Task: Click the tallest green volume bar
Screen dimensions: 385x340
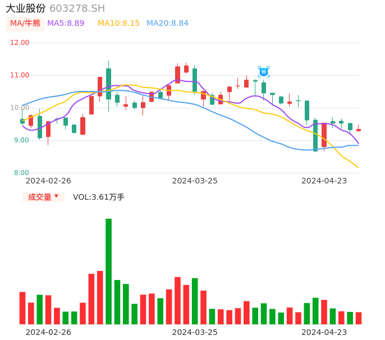Action: point(108,271)
